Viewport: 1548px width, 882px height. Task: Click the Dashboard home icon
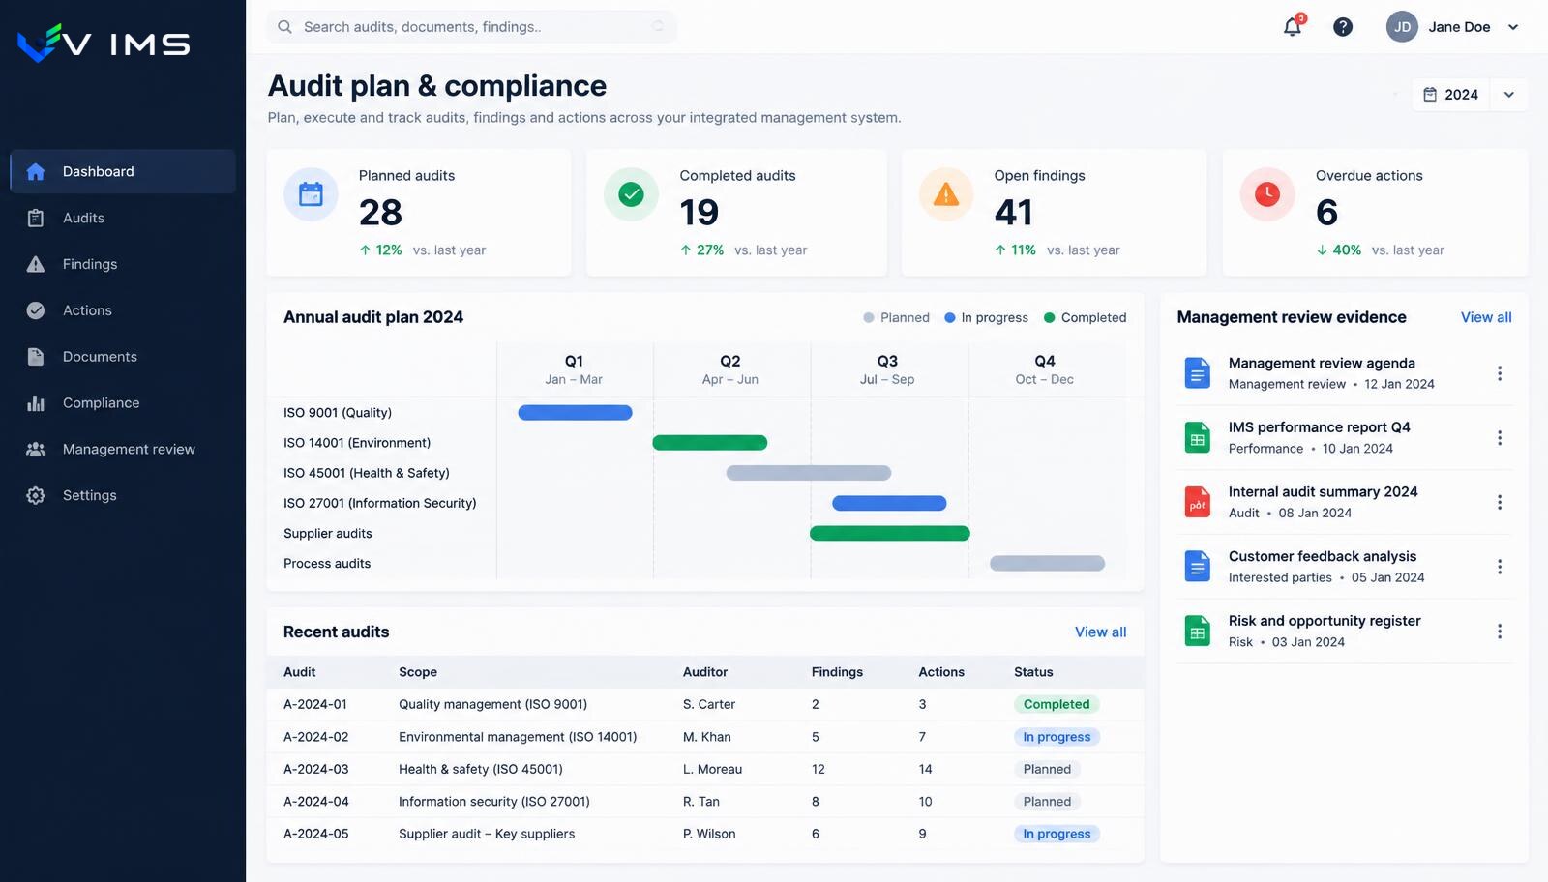point(36,171)
